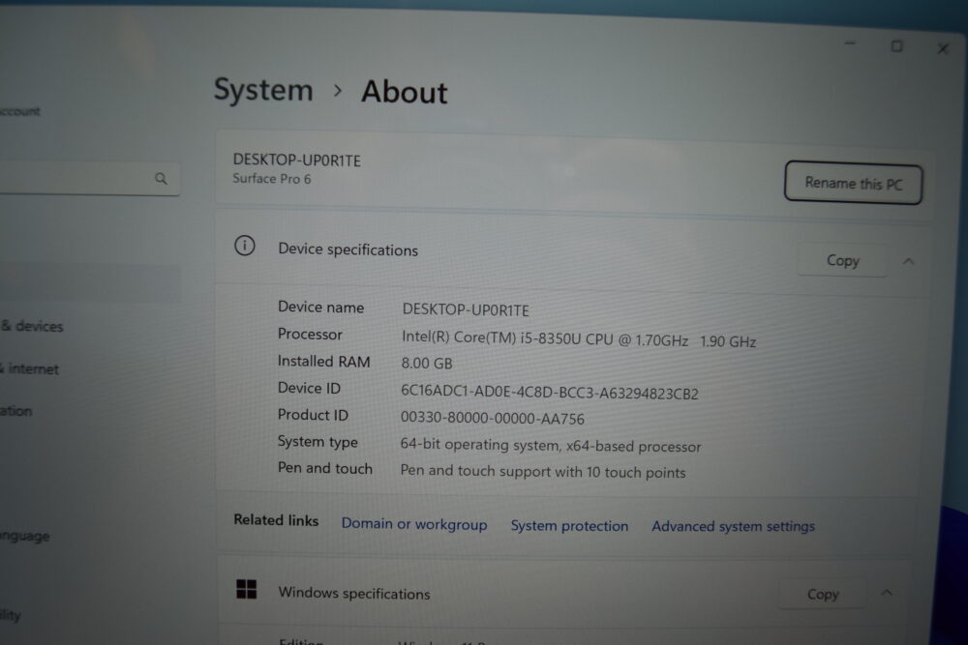Minimize the Settings window
Screen dimensions: 968x645
(850, 44)
